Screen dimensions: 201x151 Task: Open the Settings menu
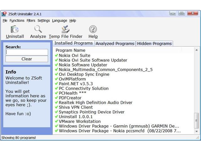(44, 20)
